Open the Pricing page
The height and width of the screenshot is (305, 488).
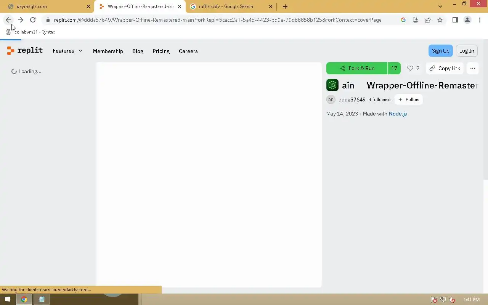click(x=161, y=51)
